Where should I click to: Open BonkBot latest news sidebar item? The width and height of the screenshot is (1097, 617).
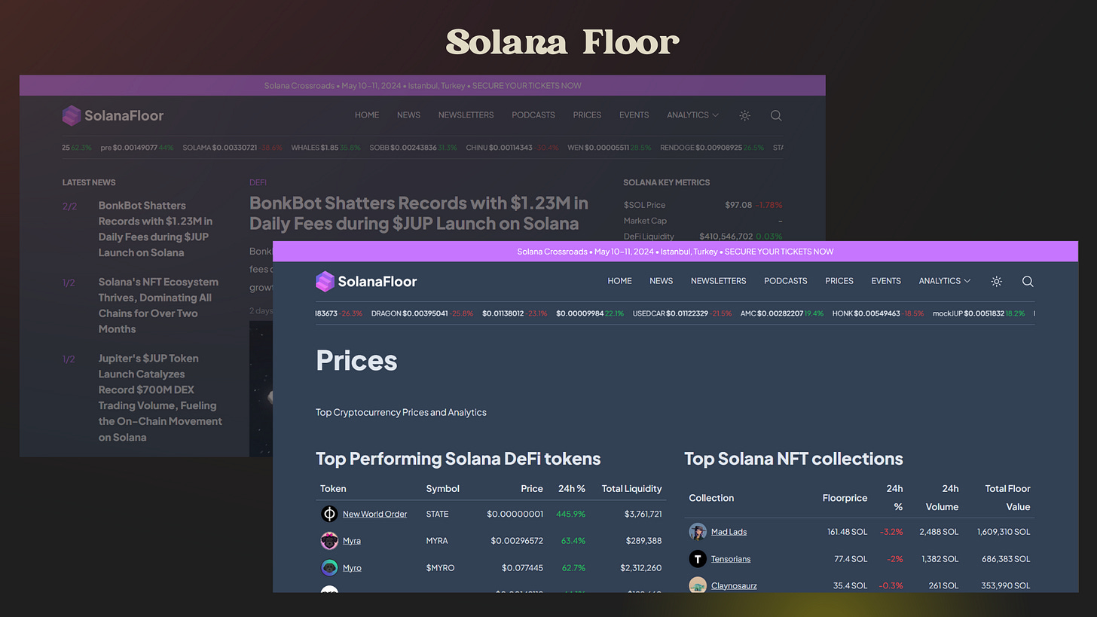[155, 229]
